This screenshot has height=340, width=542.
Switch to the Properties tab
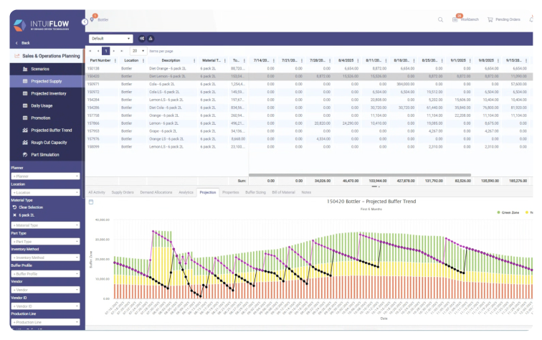tap(231, 192)
